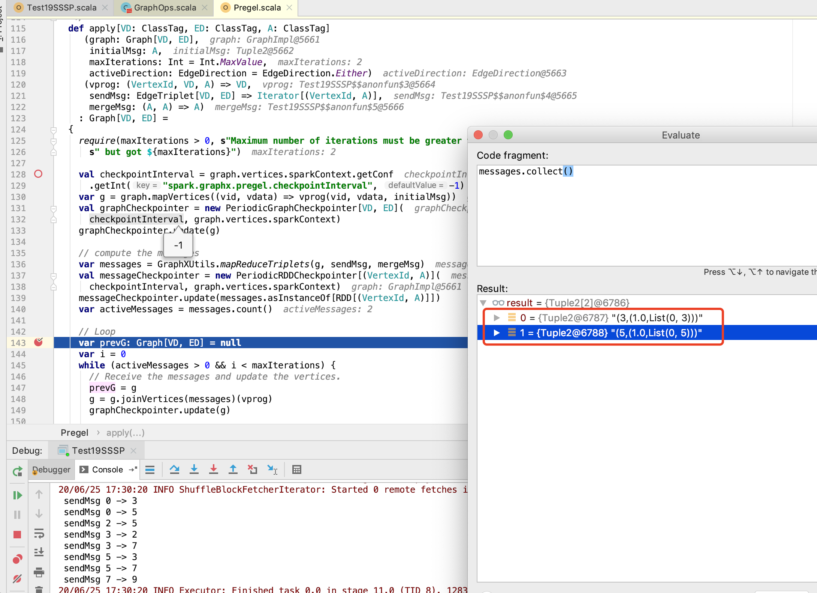Toggle soft-wrap in console
This screenshot has height=593, width=817.
pos(39,533)
